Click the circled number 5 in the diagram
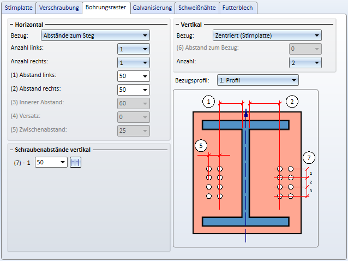This screenshot has height=261, width=348. (201, 146)
